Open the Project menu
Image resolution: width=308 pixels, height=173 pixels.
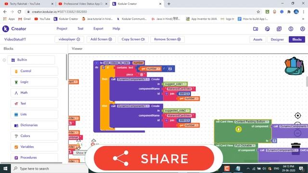pyautogui.click(x=62, y=29)
